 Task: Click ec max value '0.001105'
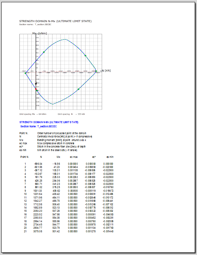click(x=73, y=170)
